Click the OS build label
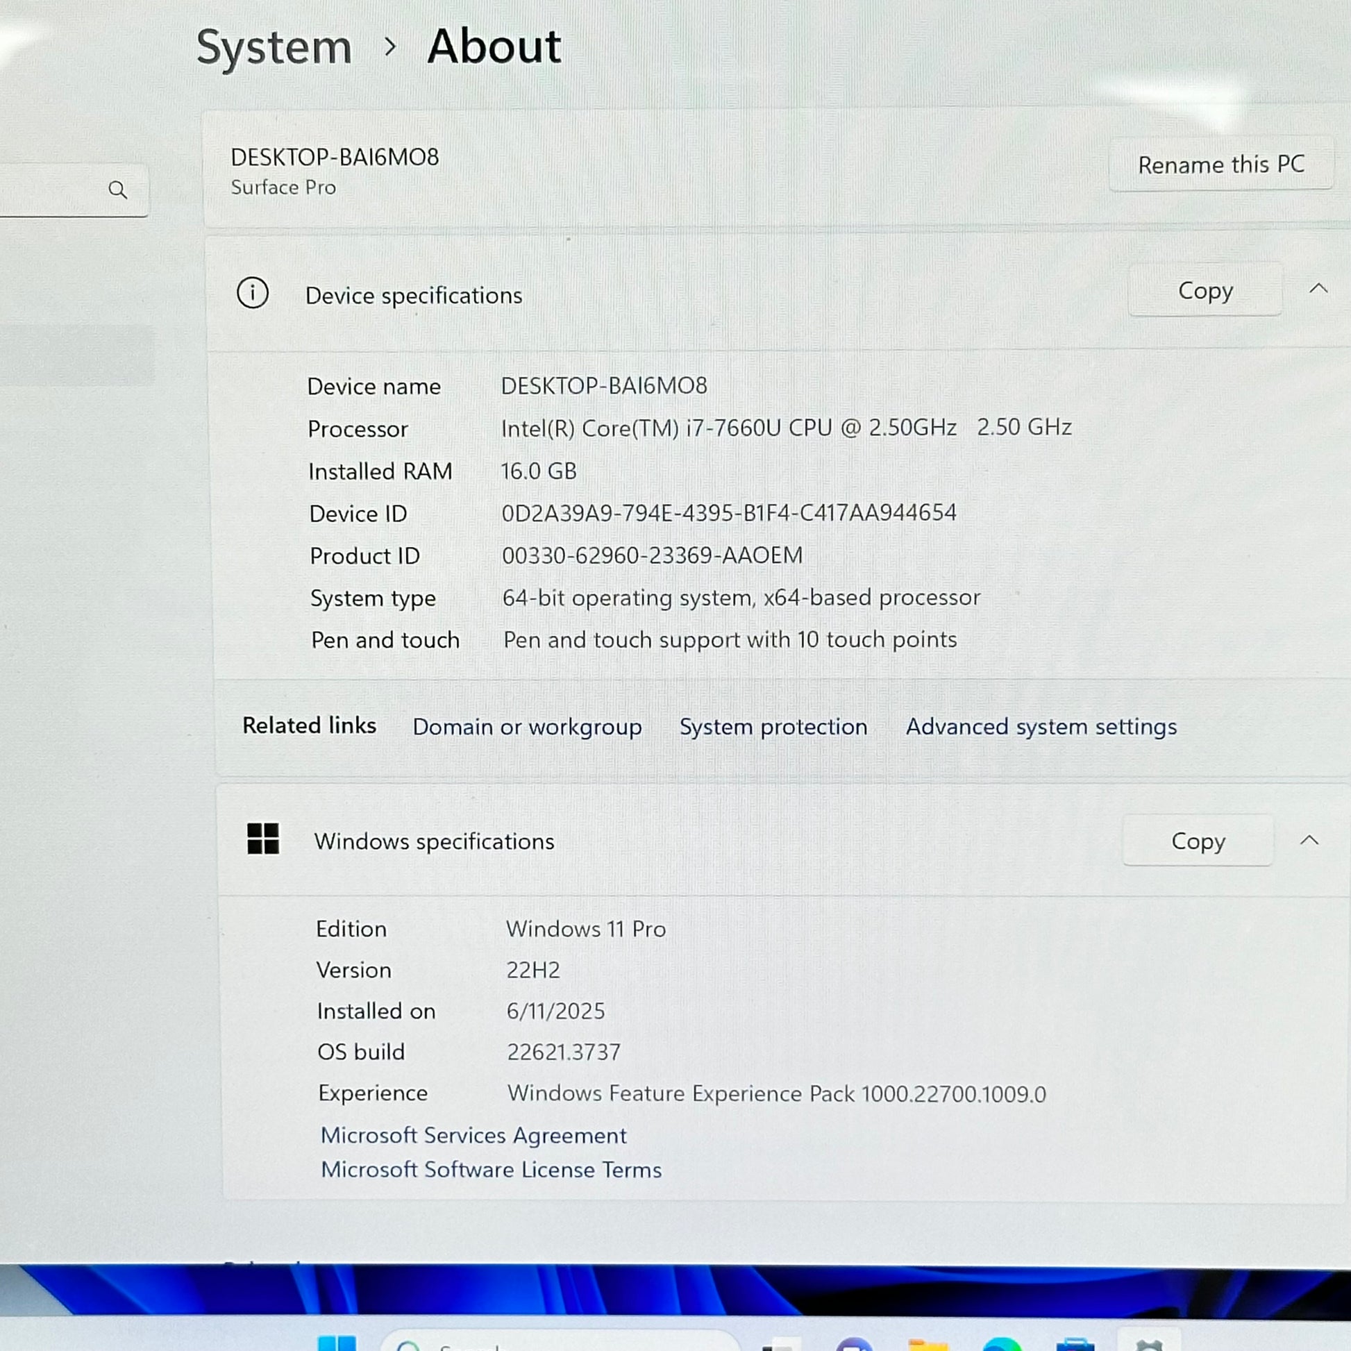Screen dimensions: 1351x1351 [361, 1052]
